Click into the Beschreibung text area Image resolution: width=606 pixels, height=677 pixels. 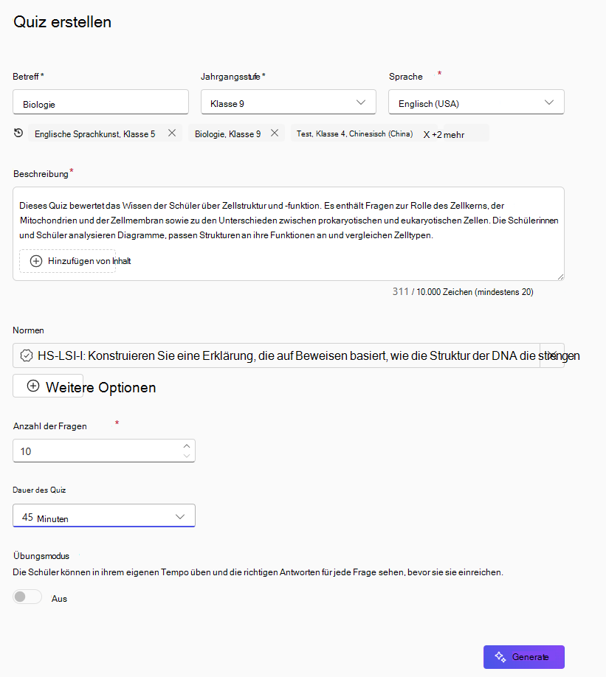289,234
